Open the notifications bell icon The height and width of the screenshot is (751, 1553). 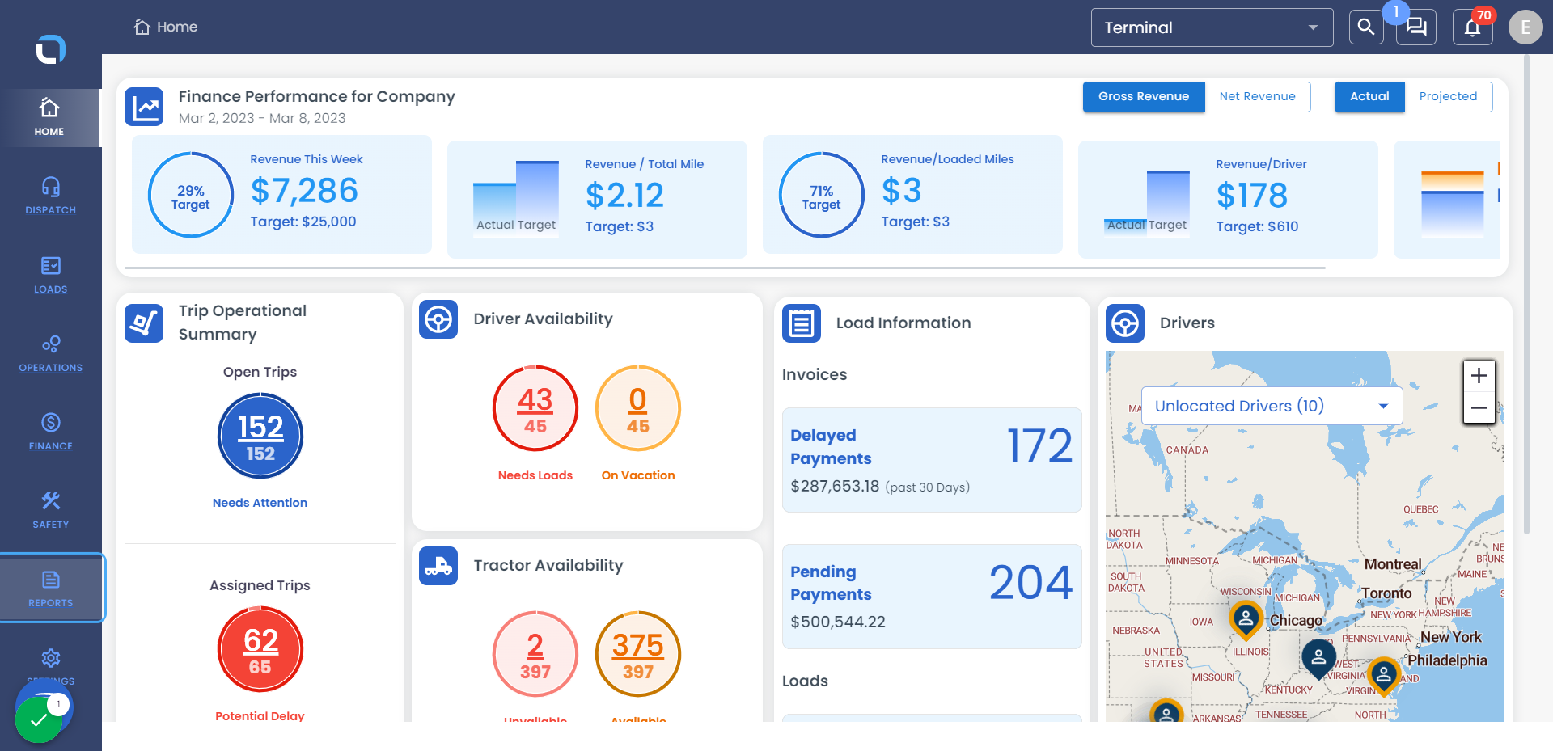click(1473, 27)
